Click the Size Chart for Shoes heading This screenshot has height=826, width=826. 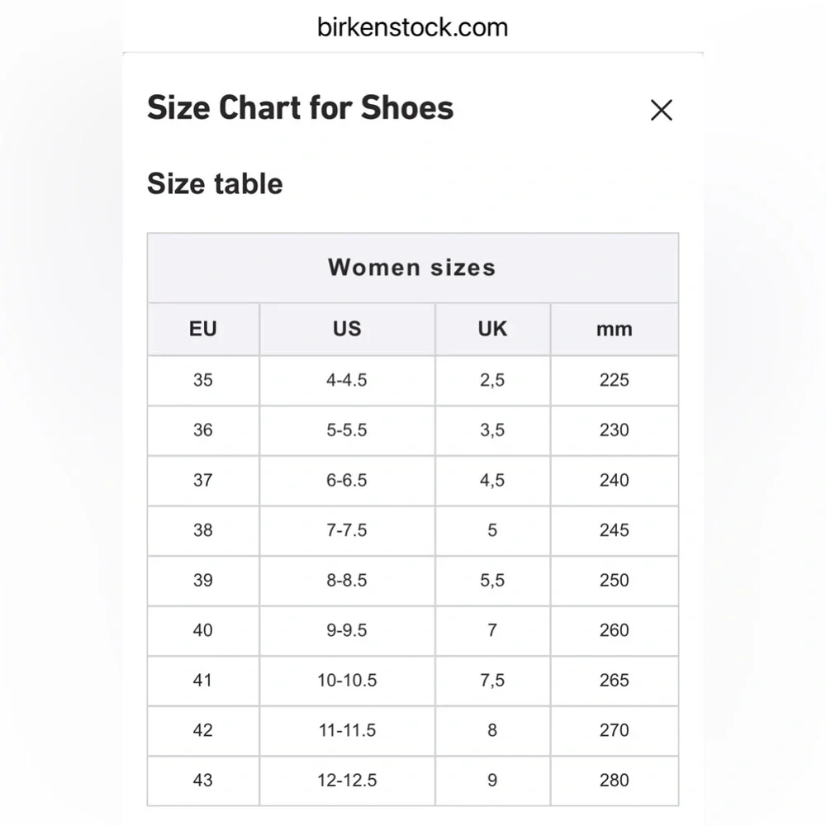tap(301, 108)
